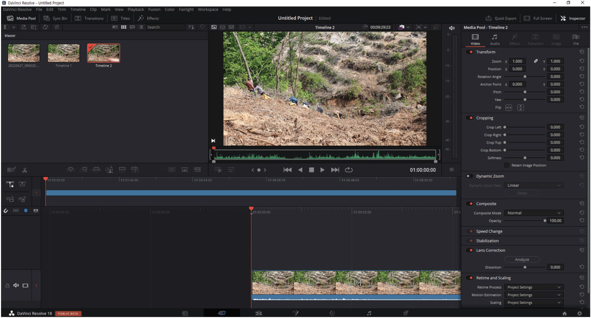Select the Timeline 1 thumbnail
Viewport: 591px width, 318px height.
[63, 53]
